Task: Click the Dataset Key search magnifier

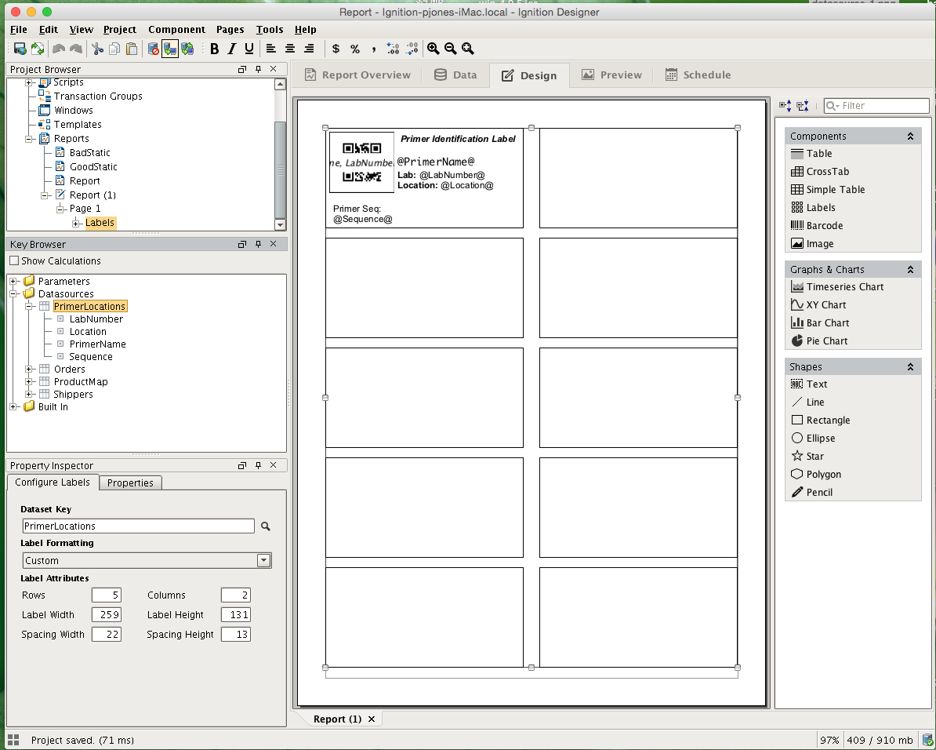Action: tap(266, 526)
